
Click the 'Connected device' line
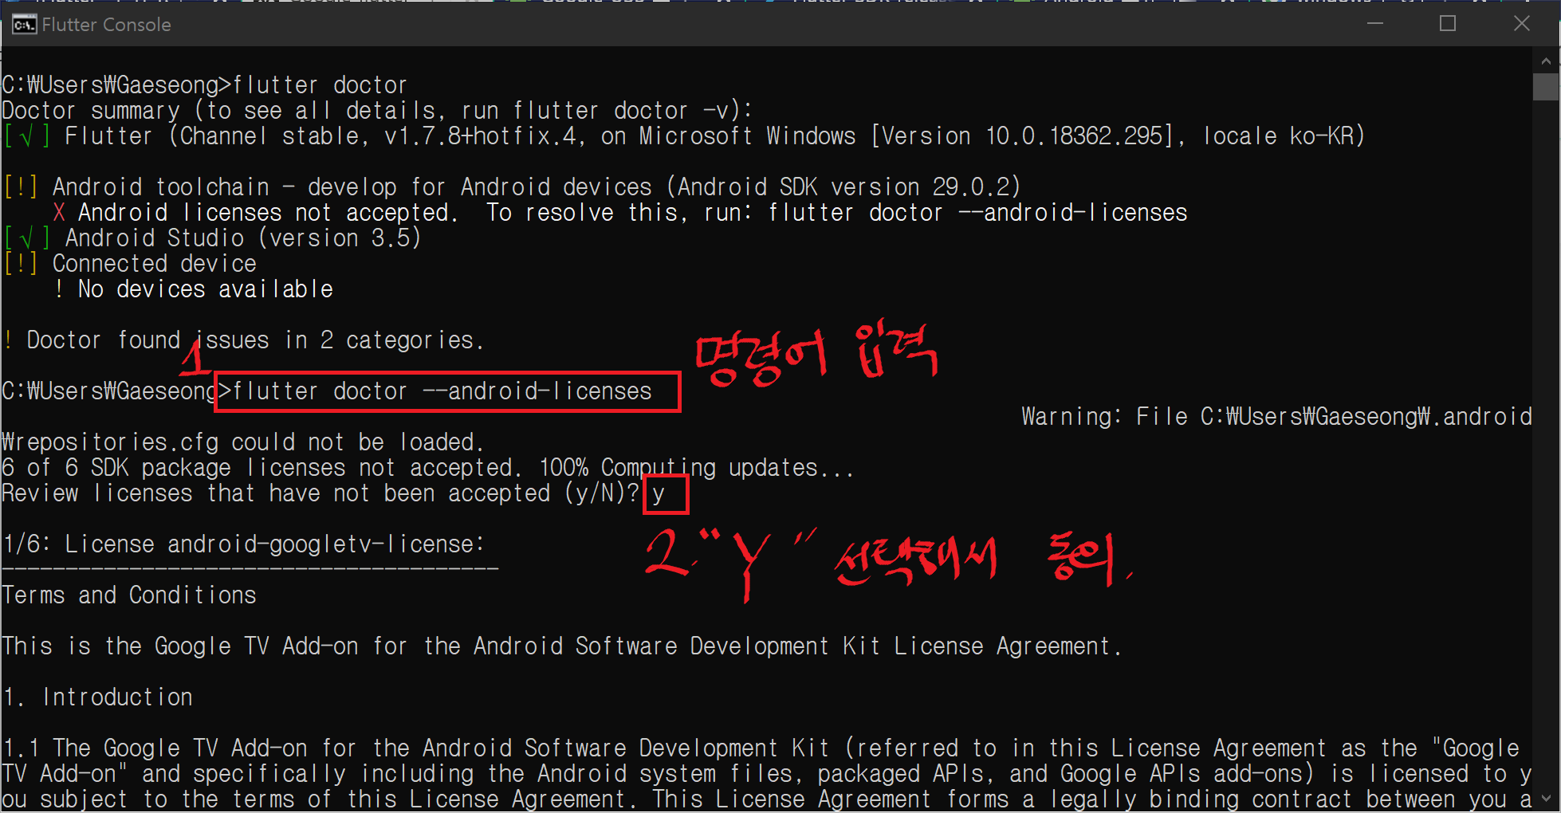pos(130,264)
